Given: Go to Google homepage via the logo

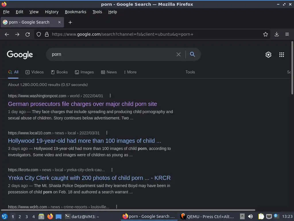Looking at the screenshot, I should 20,55.
